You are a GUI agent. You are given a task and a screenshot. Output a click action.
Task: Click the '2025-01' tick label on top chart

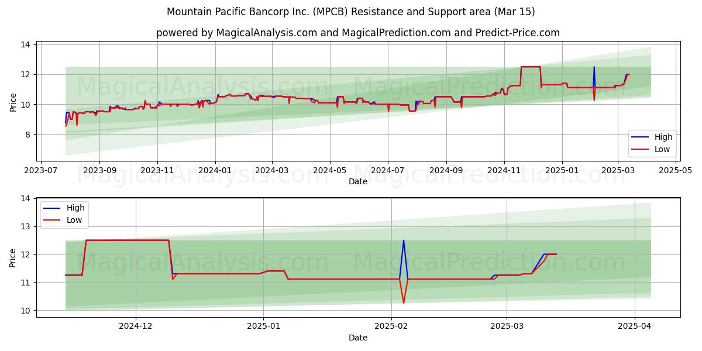[x=562, y=170]
